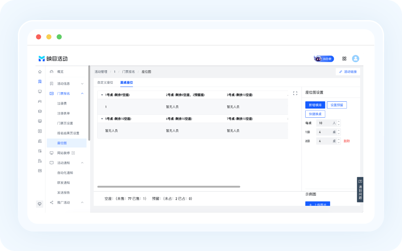Click the home icon in left rail

pyautogui.click(x=40, y=72)
